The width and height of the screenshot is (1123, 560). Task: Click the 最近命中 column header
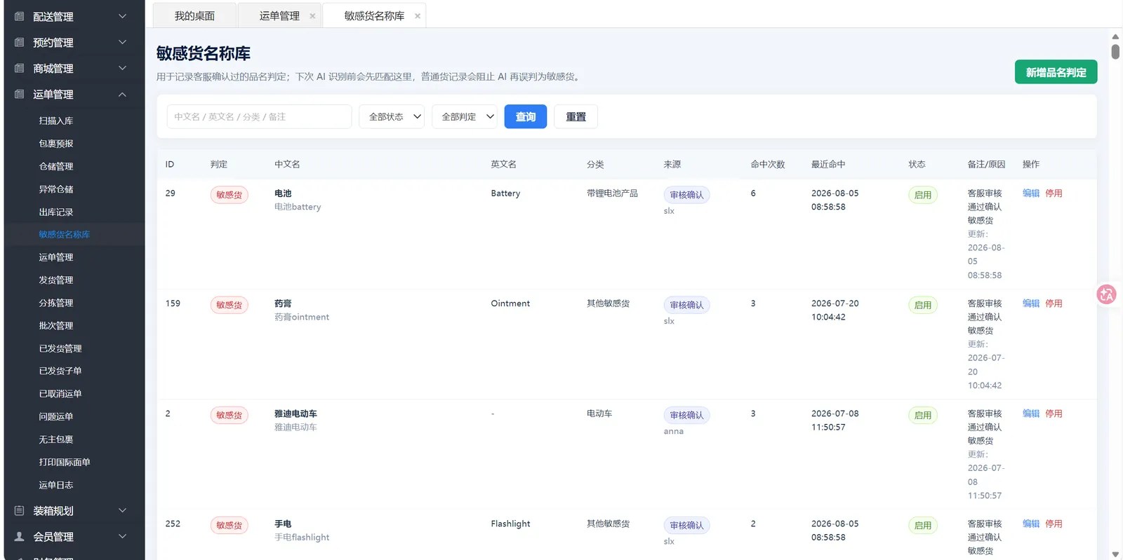click(828, 164)
